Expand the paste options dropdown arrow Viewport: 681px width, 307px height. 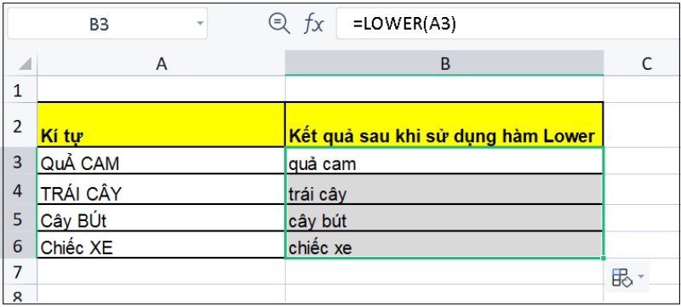(x=641, y=276)
